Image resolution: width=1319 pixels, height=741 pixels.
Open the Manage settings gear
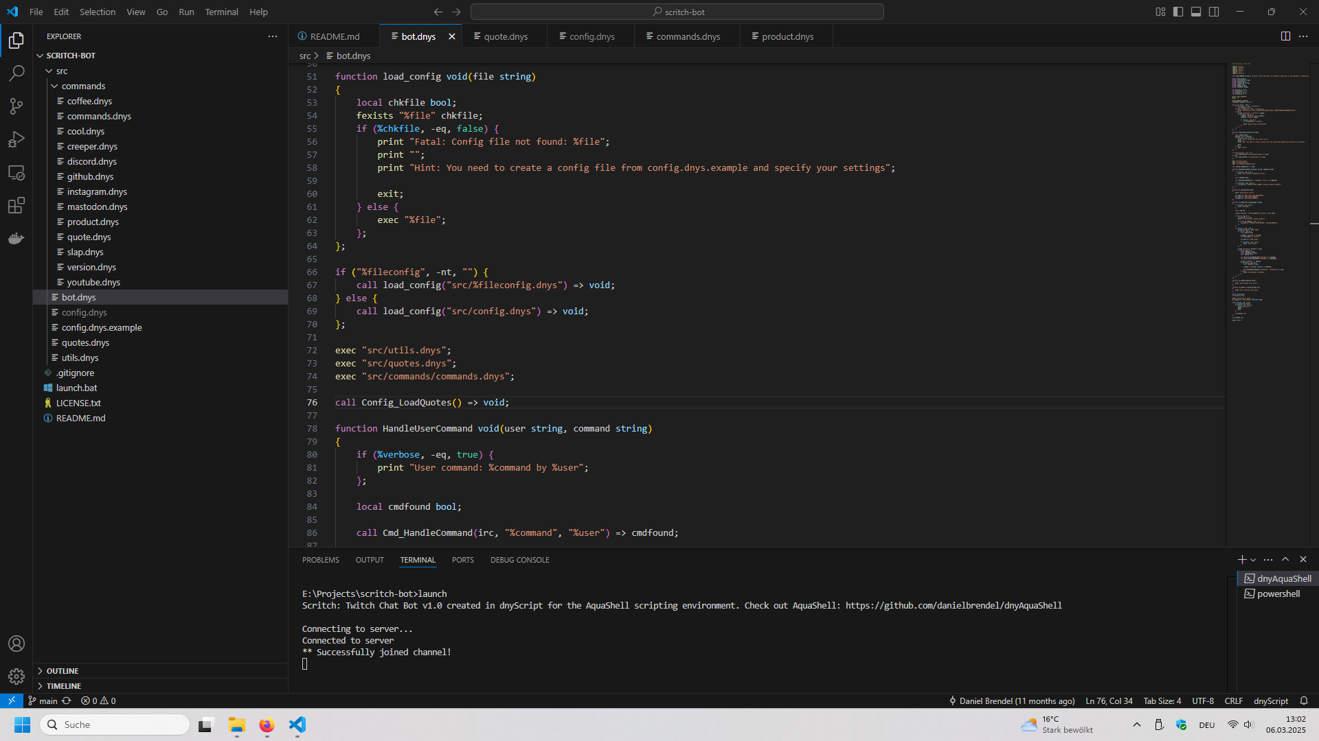coord(16,677)
